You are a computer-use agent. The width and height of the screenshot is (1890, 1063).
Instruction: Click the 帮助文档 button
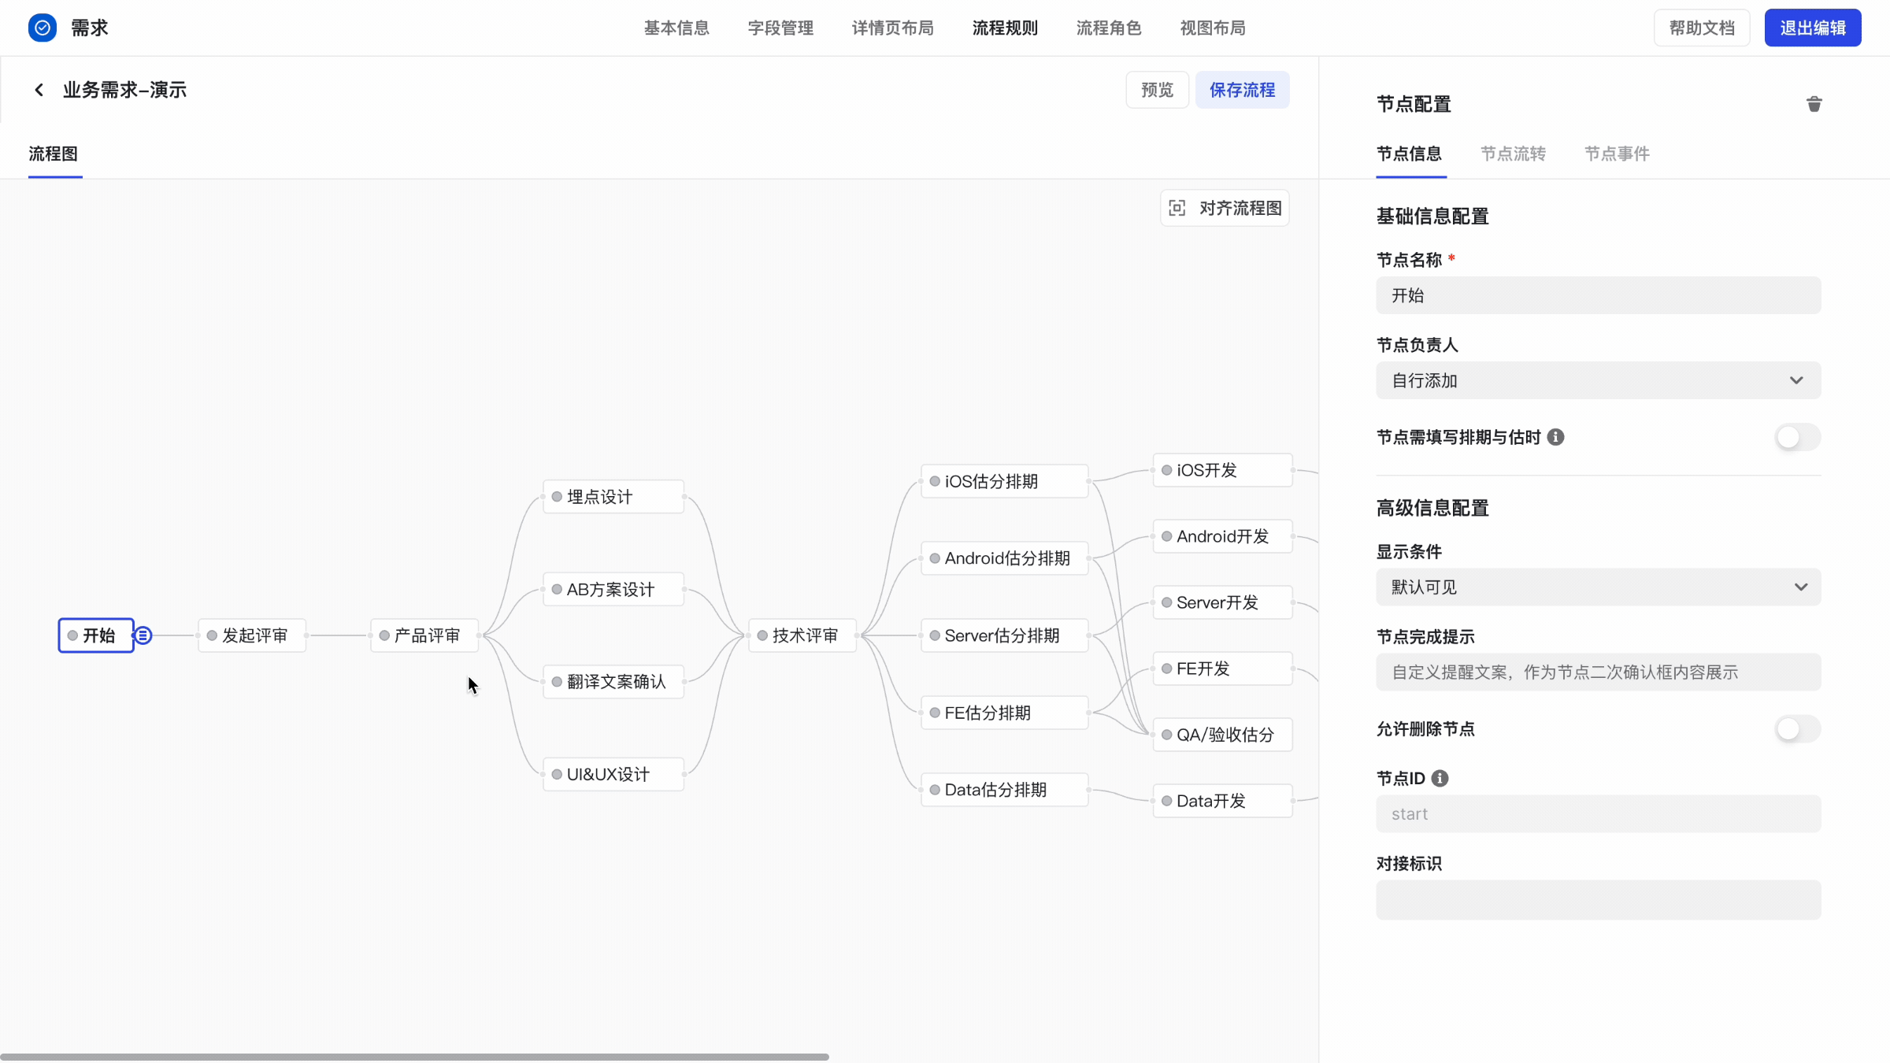point(1702,28)
